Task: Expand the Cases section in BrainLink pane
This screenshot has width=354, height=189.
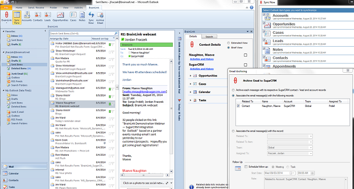Action: [191, 84]
